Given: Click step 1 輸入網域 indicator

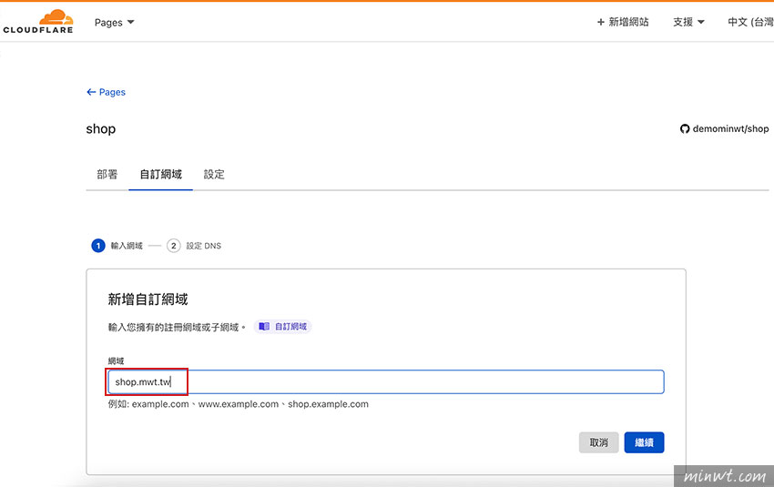Looking at the screenshot, I should (117, 246).
